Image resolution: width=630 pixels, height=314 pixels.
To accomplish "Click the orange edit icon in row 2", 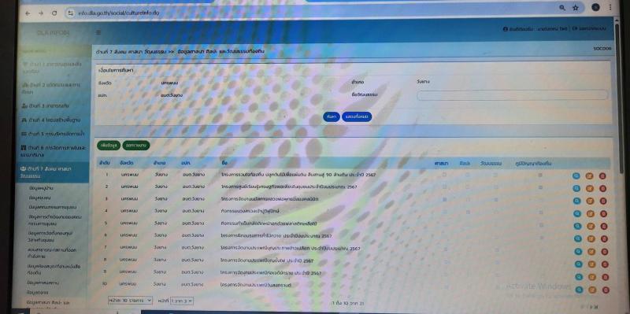I will click(x=589, y=188).
